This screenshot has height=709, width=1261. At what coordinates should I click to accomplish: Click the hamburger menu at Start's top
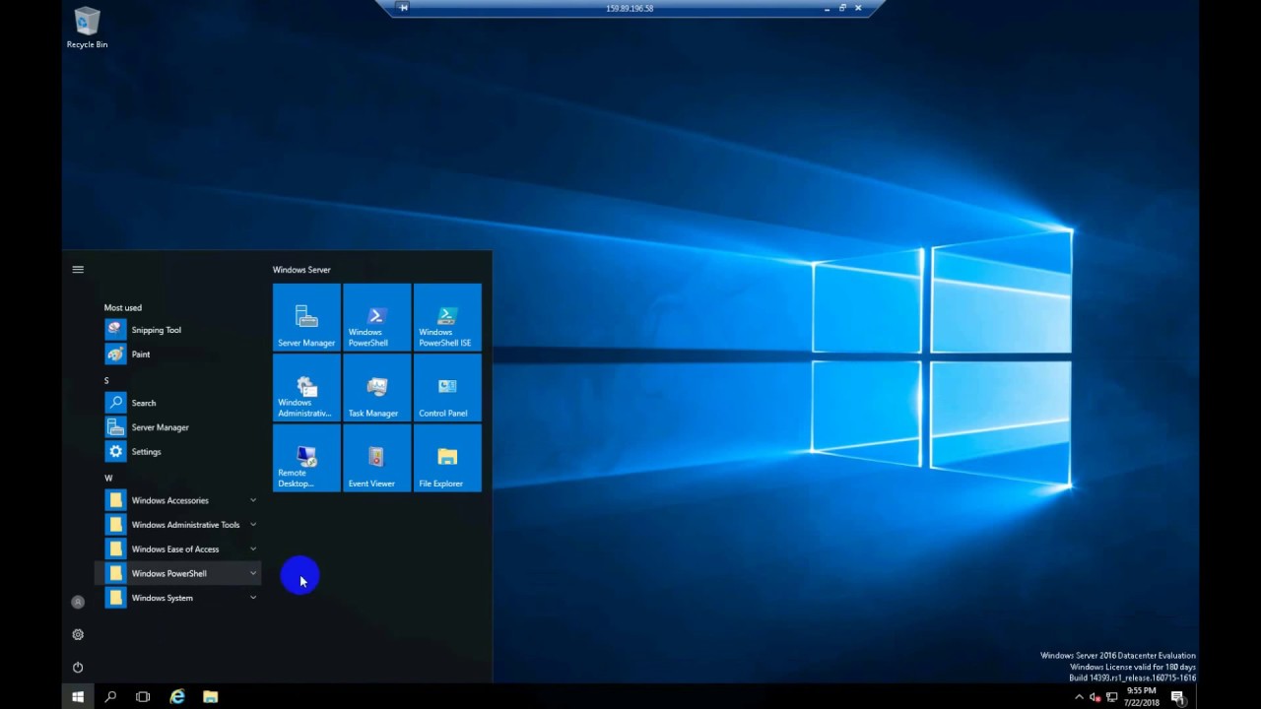pos(78,269)
